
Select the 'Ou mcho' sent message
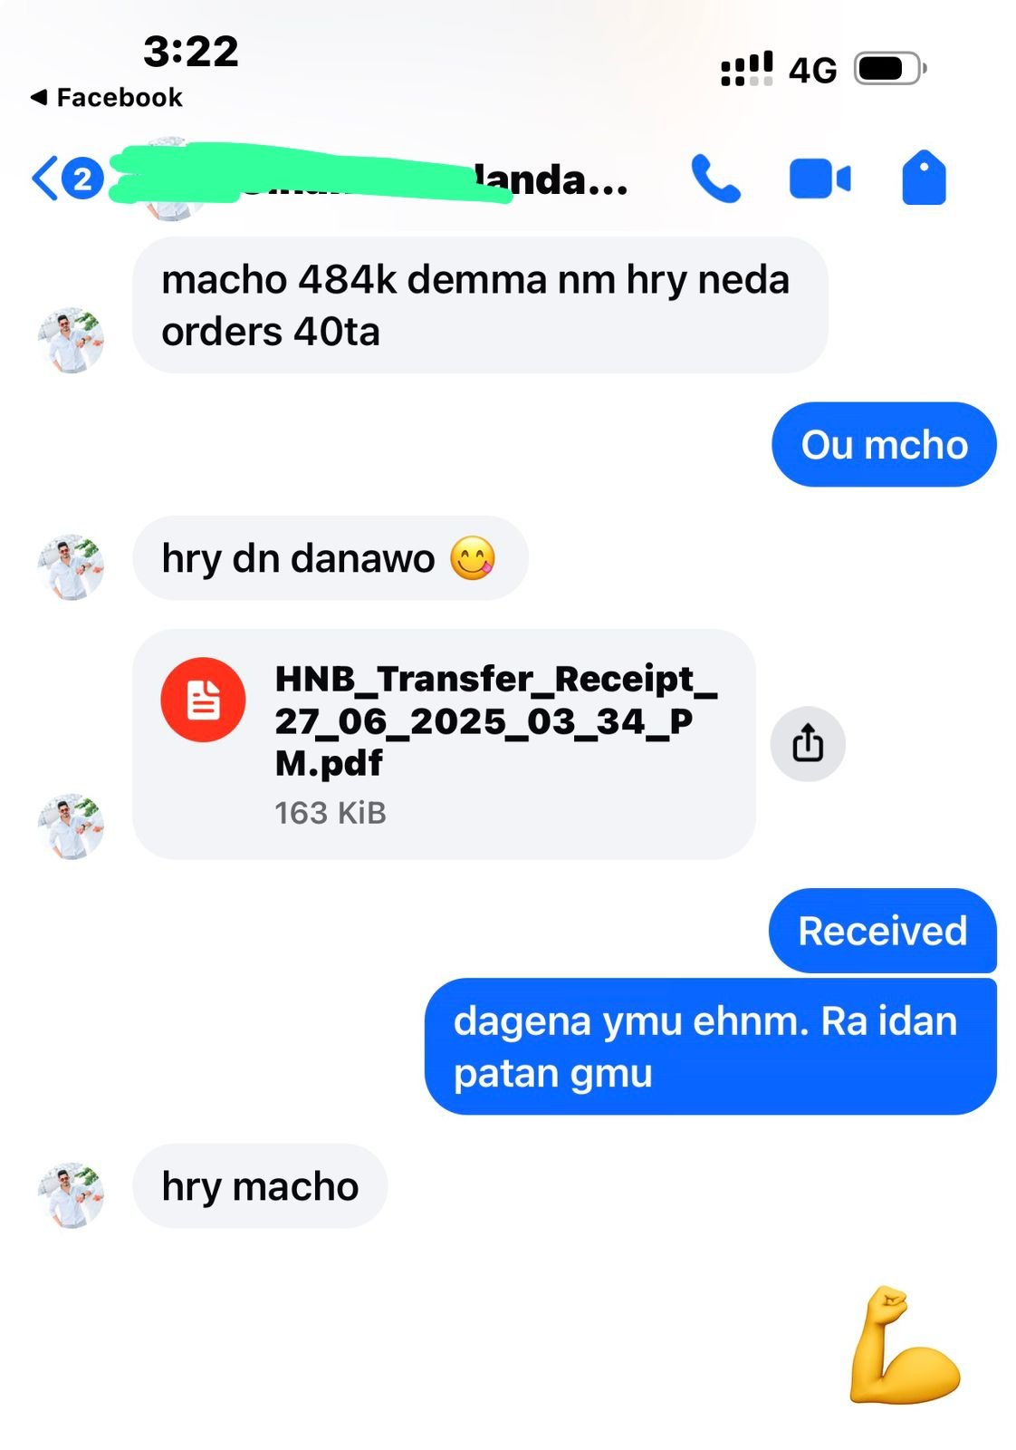(884, 445)
